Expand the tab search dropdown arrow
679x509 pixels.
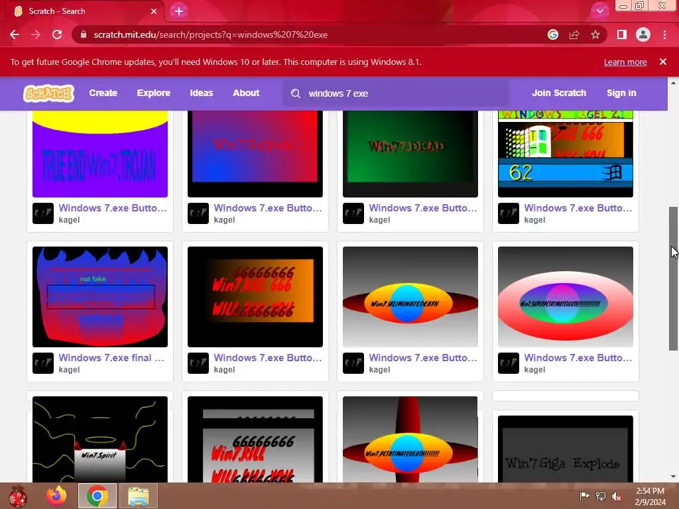point(599,11)
